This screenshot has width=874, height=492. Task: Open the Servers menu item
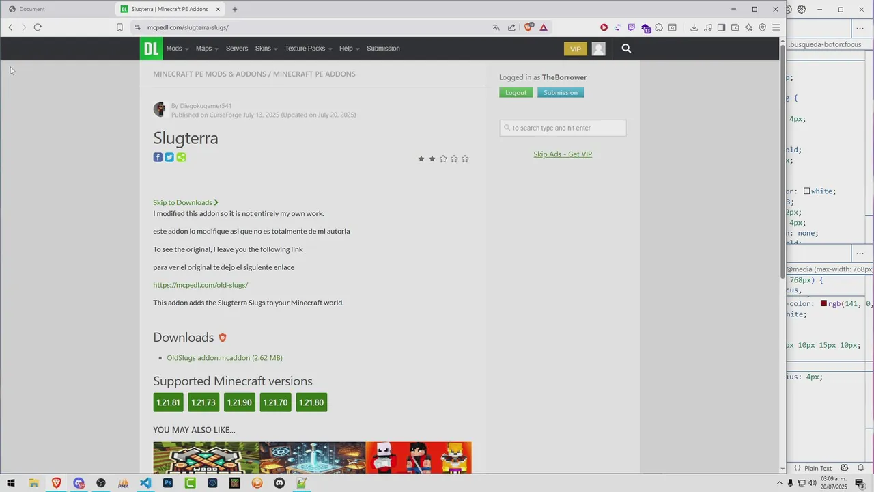point(237,49)
